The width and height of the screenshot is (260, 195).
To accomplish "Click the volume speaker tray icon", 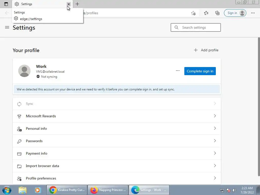I will point(234,190).
